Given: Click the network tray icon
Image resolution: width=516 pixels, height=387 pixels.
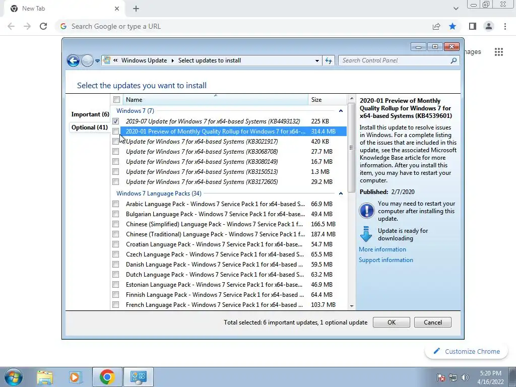Looking at the screenshot, I should coord(453,377).
